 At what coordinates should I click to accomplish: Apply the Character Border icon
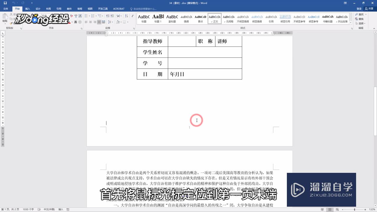click(80, 16)
